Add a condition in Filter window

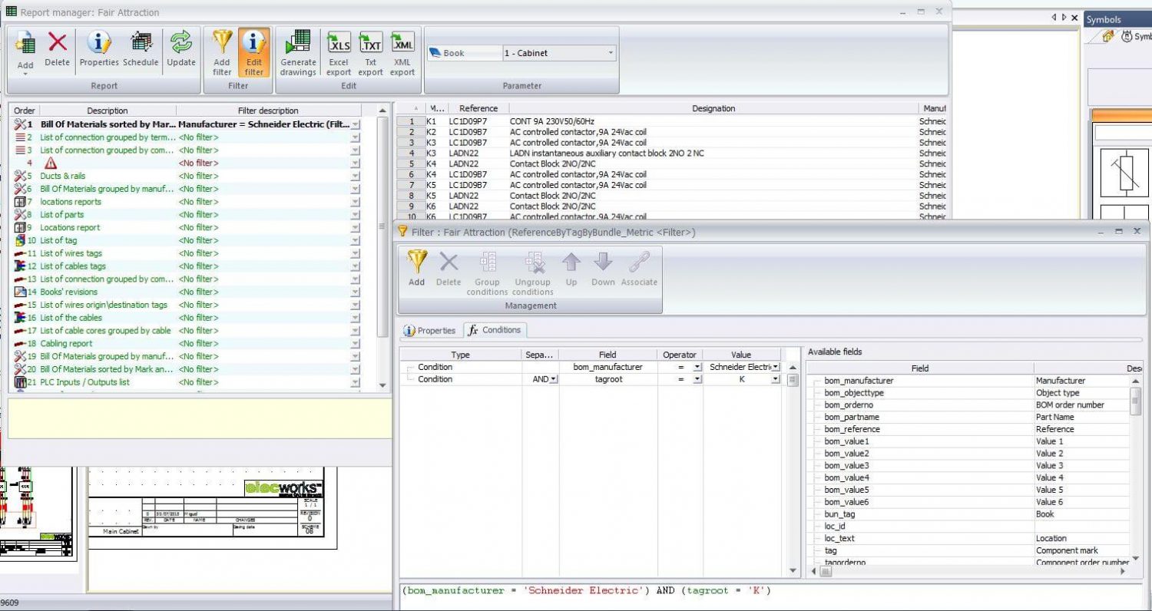point(416,269)
